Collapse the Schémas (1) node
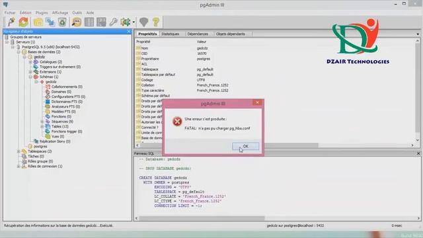The image size is (423, 238). [30, 77]
